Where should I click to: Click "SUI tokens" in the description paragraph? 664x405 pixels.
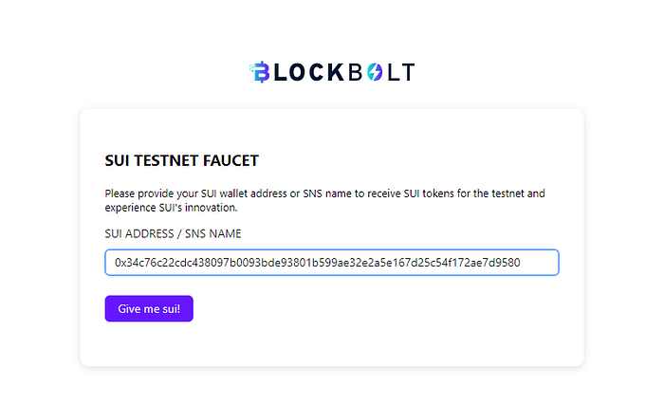(x=429, y=193)
